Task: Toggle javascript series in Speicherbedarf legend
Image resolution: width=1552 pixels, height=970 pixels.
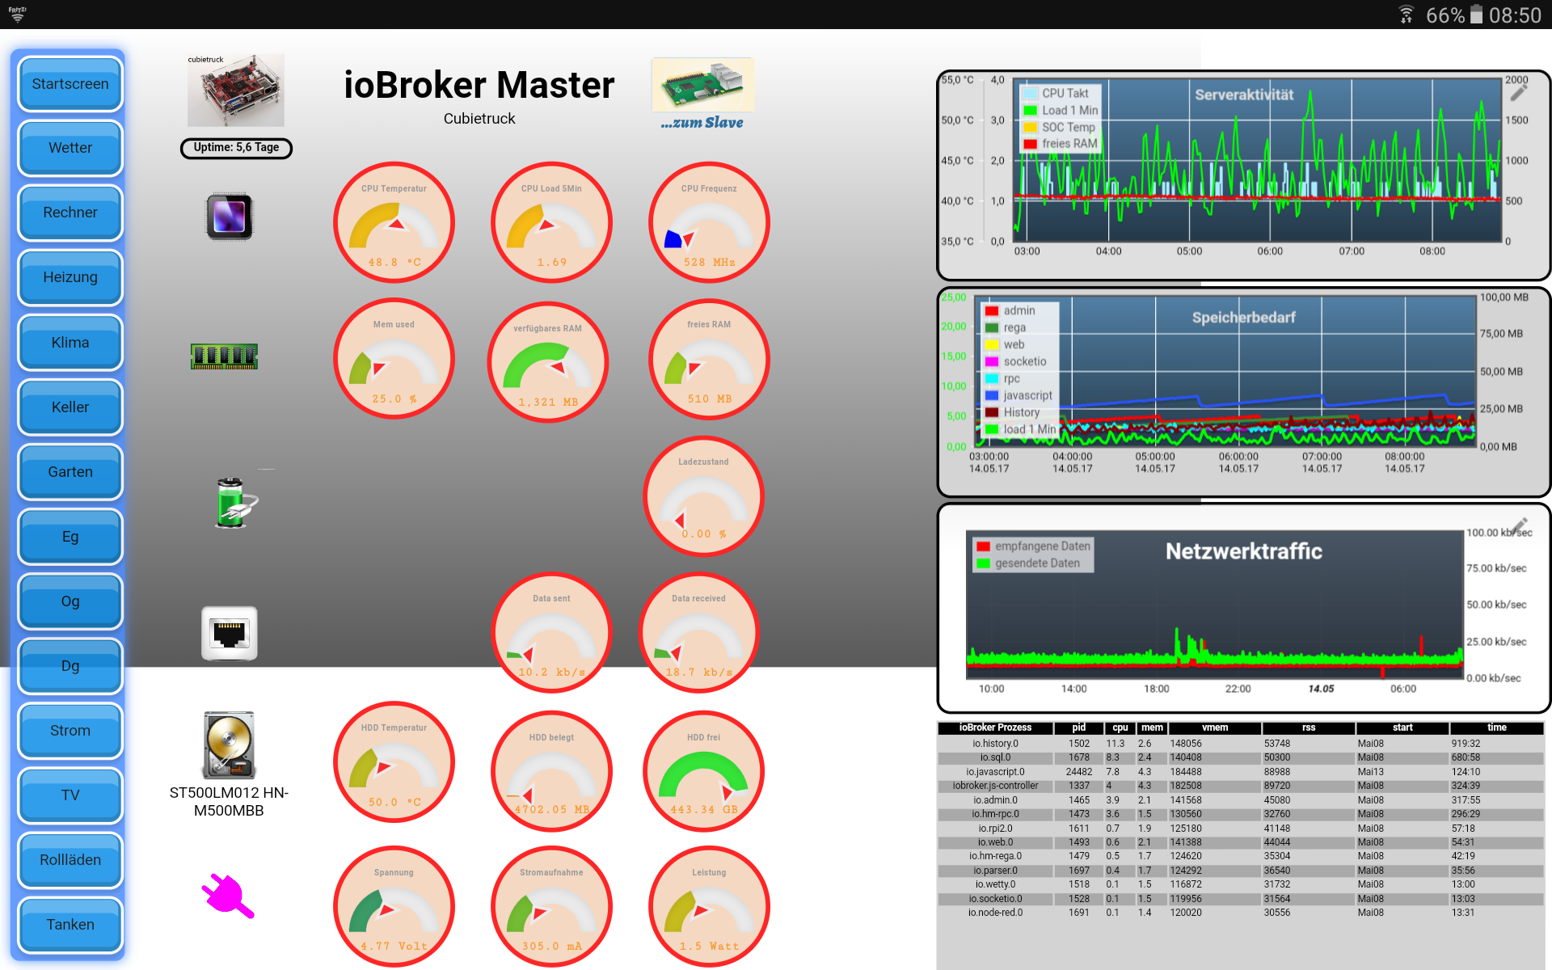Action: [1018, 395]
